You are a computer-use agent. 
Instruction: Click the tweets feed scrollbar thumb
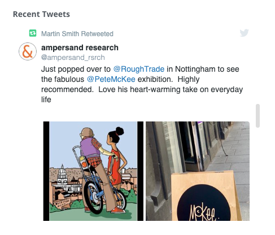pyautogui.click(x=257, y=116)
